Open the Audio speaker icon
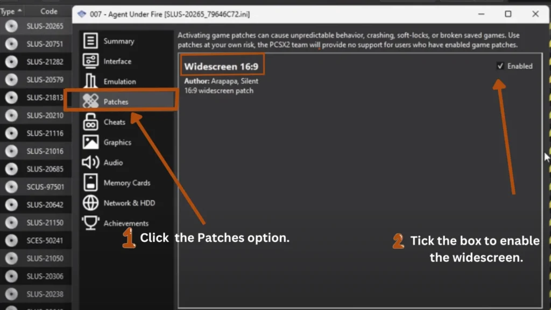551x310 pixels. (x=90, y=162)
